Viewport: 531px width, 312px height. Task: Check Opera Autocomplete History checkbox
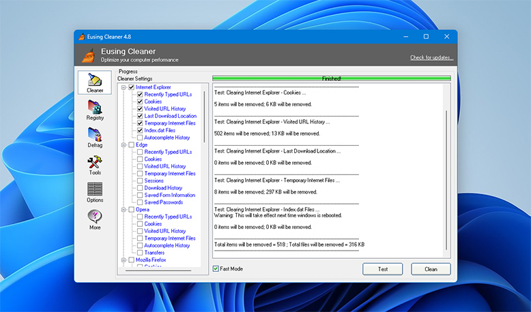tap(140, 245)
